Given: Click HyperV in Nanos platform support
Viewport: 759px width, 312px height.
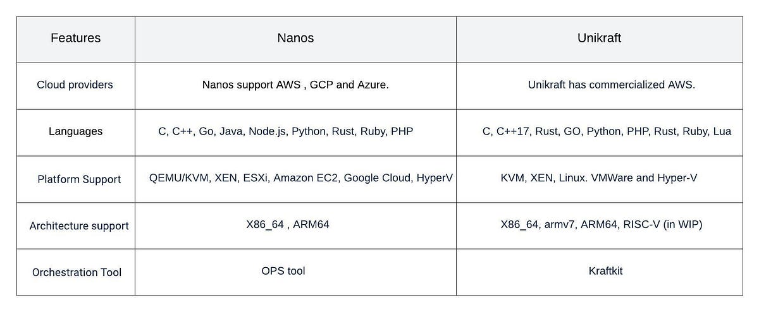Looking at the screenshot, I should pyautogui.click(x=435, y=178).
